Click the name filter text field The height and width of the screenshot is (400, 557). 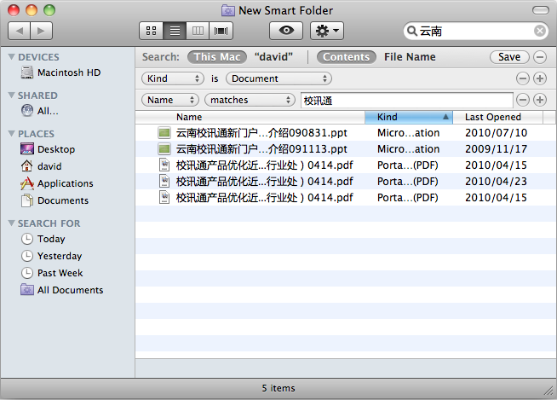(x=405, y=100)
